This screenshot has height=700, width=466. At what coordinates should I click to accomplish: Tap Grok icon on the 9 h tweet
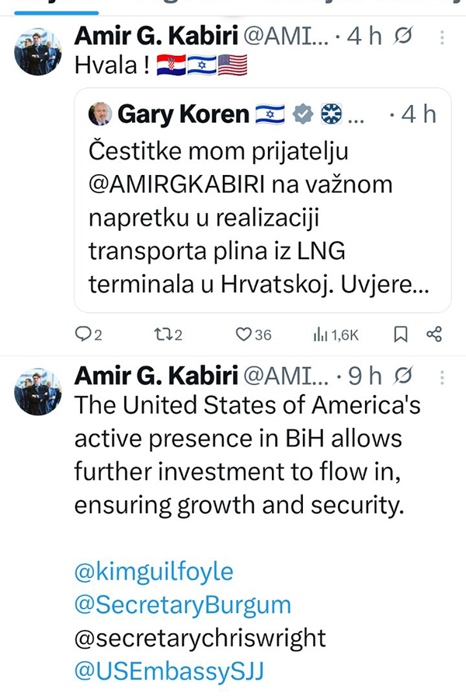[404, 377]
